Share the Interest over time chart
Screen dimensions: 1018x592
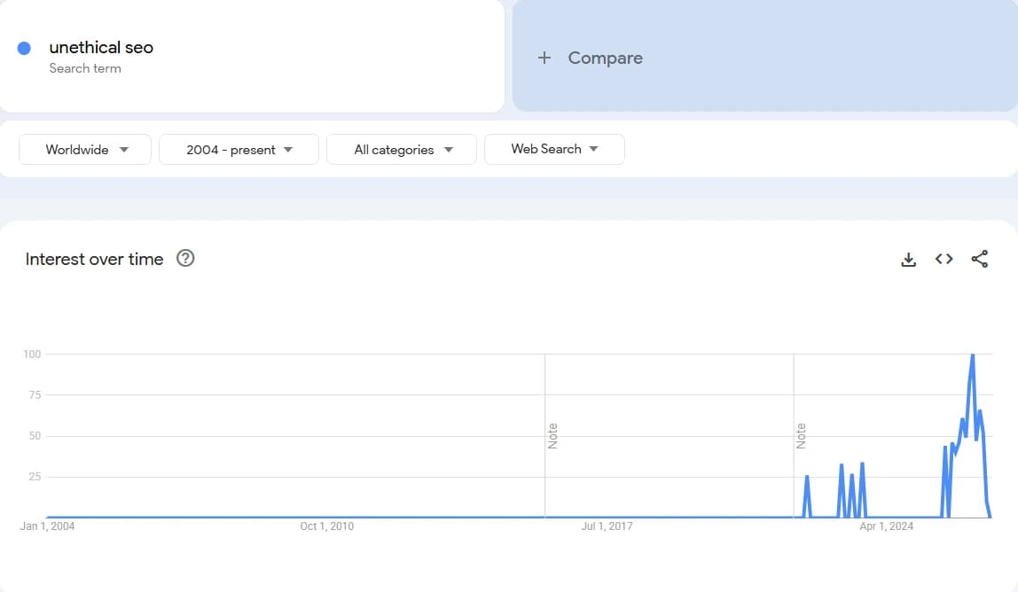tap(980, 259)
